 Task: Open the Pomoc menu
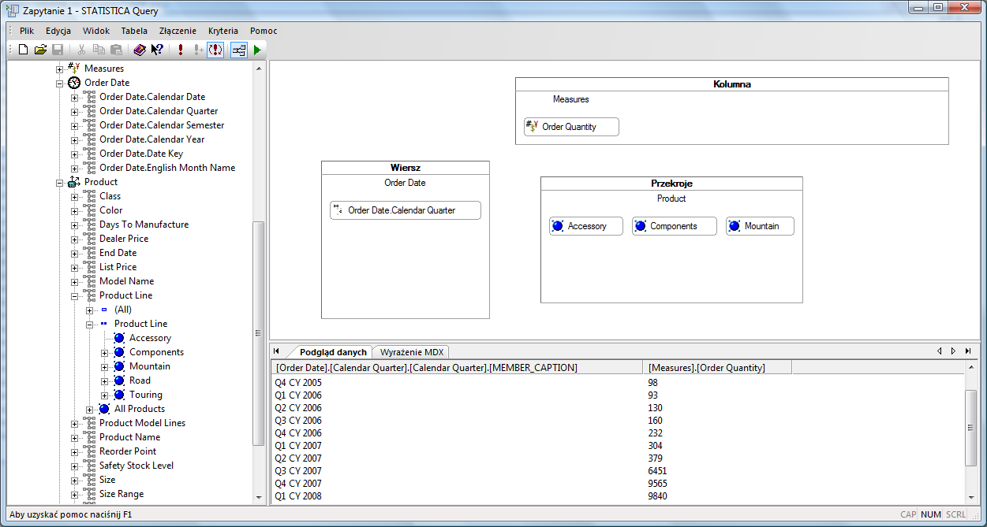pyautogui.click(x=264, y=31)
